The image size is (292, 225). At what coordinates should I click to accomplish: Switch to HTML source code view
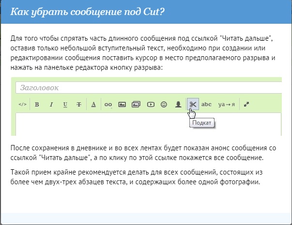22,104
